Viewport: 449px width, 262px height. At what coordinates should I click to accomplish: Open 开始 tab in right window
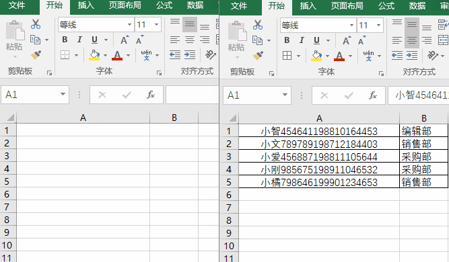(x=277, y=6)
